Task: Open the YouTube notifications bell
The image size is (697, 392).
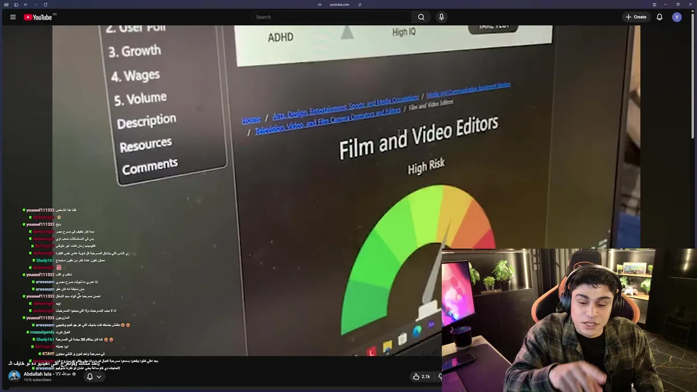Action: click(x=659, y=17)
